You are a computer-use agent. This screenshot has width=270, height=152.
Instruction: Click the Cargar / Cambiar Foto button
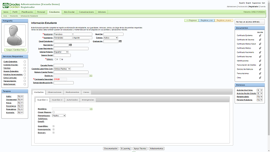(x=15, y=50)
